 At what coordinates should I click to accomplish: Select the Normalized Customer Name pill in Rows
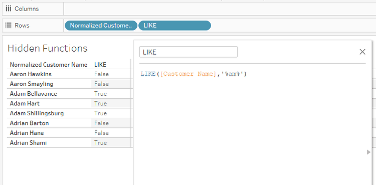point(101,26)
